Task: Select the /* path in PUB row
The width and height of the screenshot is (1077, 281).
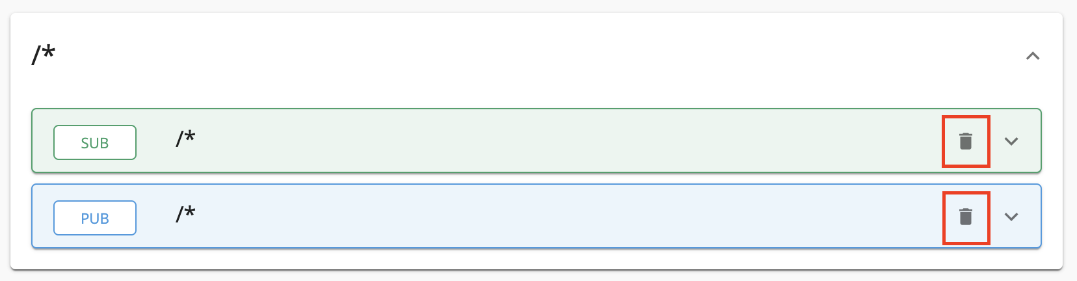Action: [x=185, y=214]
